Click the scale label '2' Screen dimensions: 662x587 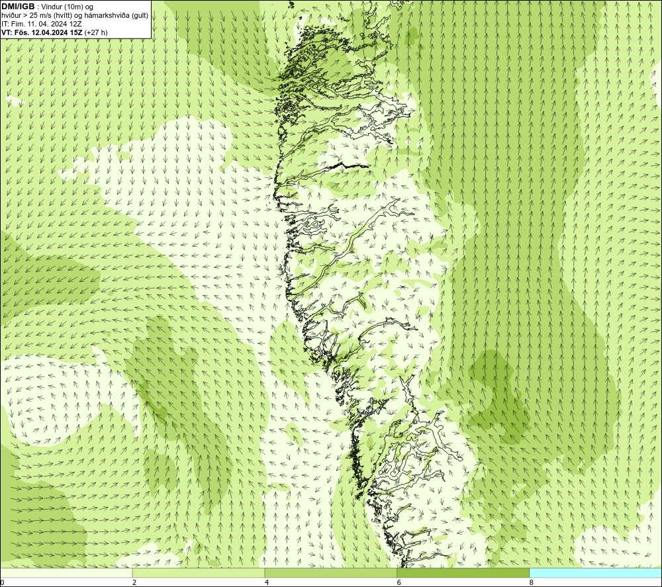(134, 582)
